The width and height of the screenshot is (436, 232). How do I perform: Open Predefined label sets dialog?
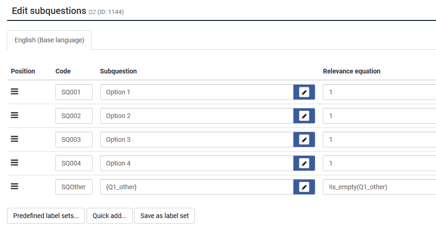pyautogui.click(x=46, y=216)
